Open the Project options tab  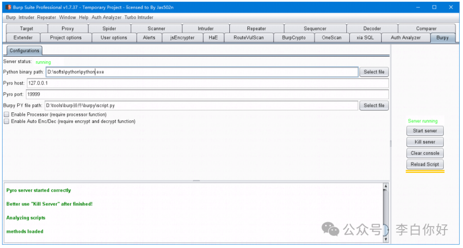coord(66,37)
